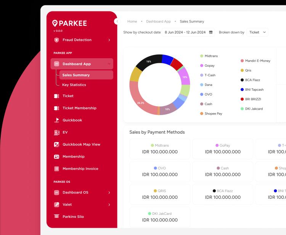Click the Quickbook flag icon
The width and height of the screenshot is (286, 235).
(x=56, y=120)
